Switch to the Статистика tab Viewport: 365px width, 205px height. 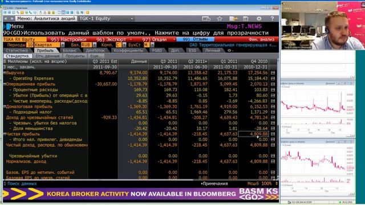(17, 51)
